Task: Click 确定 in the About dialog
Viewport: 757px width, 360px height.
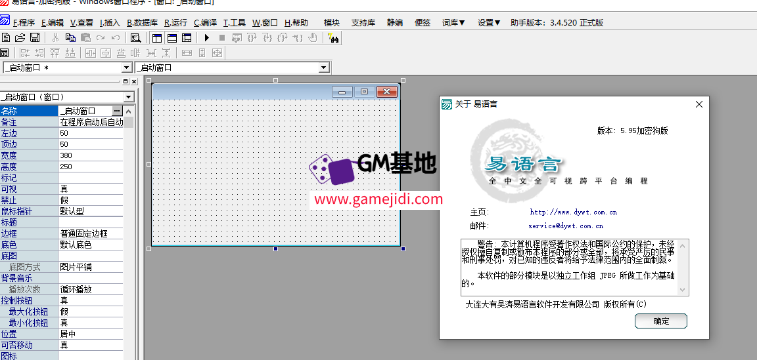Action: tap(661, 321)
